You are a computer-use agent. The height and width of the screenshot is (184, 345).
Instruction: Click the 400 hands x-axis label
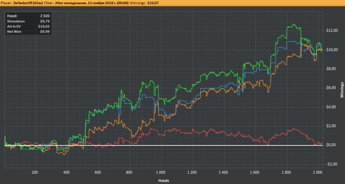coord(67,172)
